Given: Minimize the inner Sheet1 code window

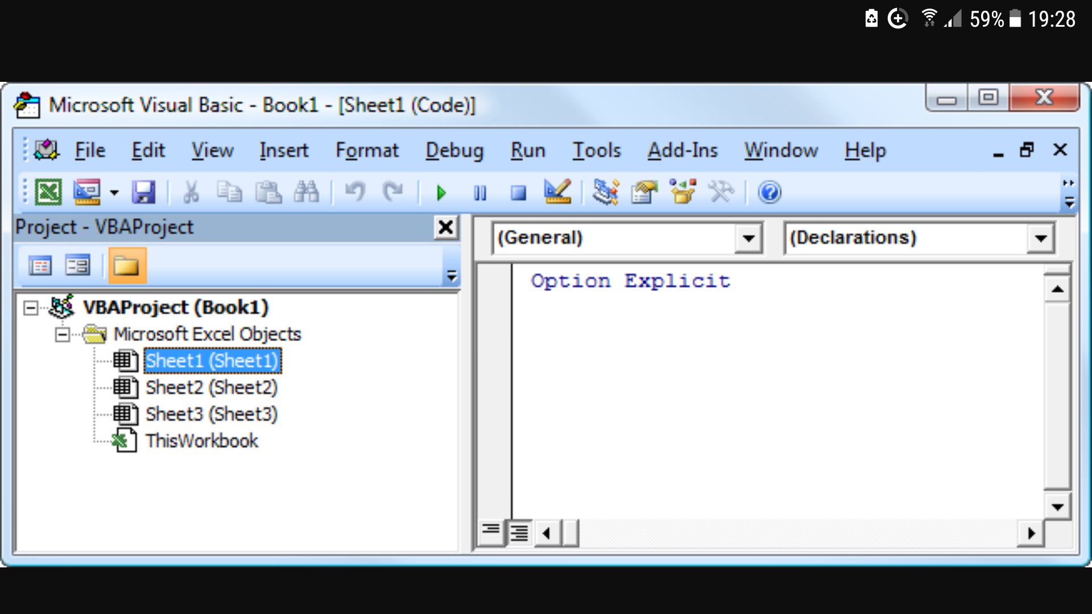Looking at the screenshot, I should (998, 154).
